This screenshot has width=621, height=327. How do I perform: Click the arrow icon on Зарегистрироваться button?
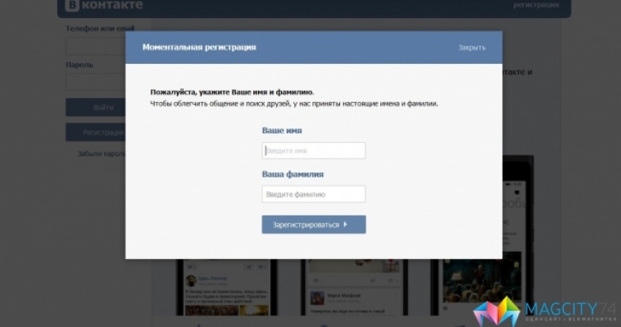346,224
